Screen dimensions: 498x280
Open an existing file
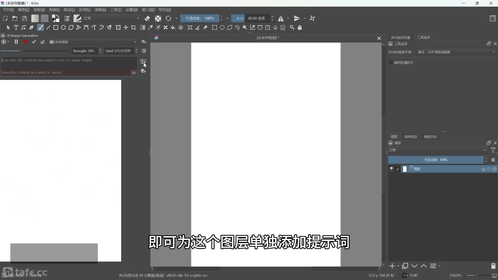15,18
